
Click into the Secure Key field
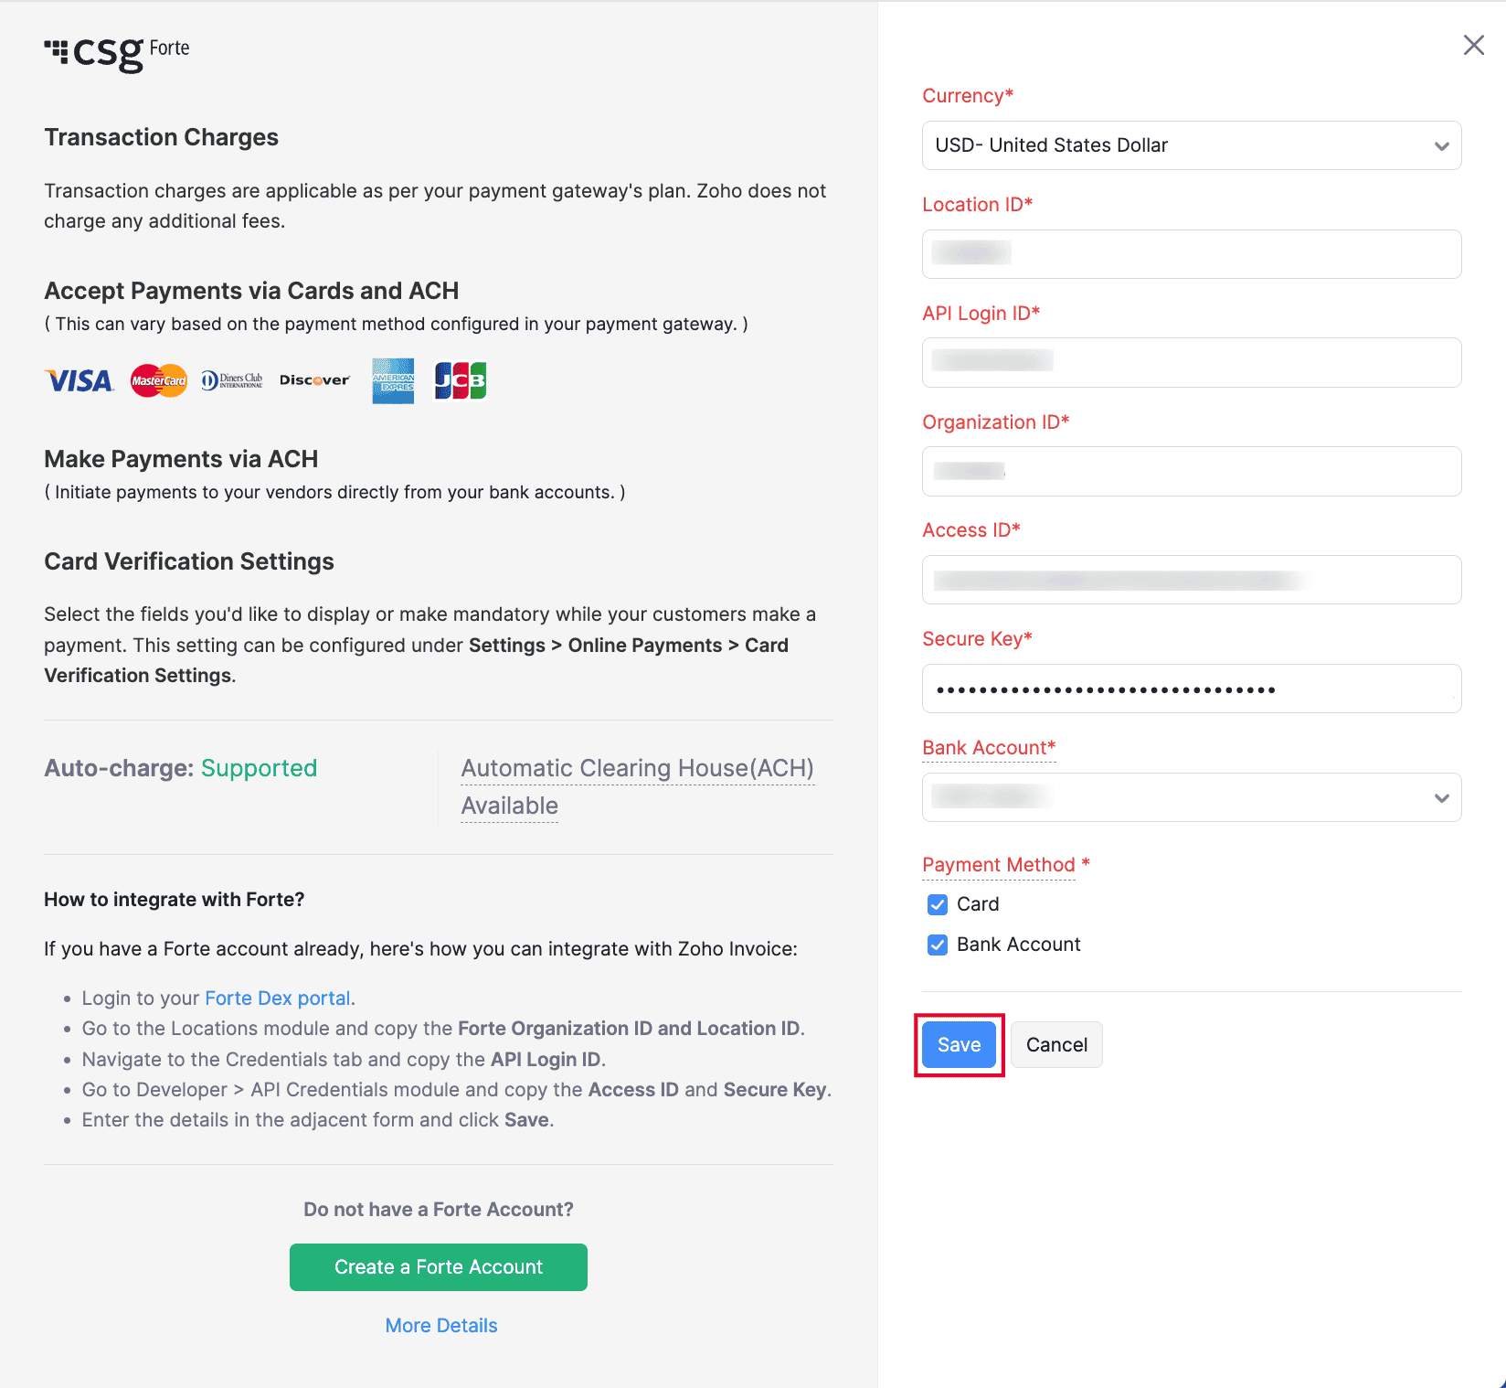(1191, 689)
